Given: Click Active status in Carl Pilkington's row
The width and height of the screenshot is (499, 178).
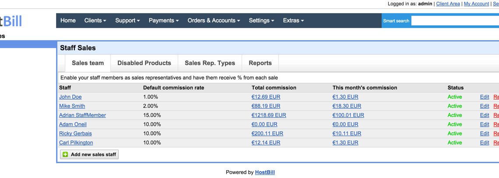Looking at the screenshot, I should tap(454, 143).
